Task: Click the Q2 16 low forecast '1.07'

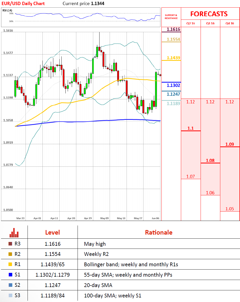Action: [190, 176]
